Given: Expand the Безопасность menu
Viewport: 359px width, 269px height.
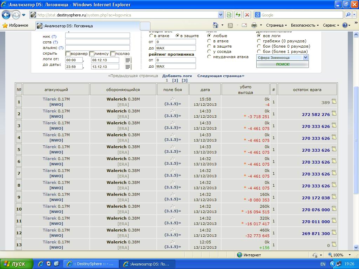Looking at the screenshot, I should coord(304,25).
